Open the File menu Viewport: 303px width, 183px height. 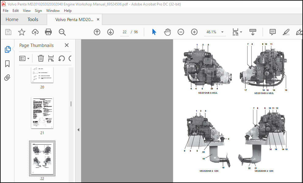click(x=6, y=11)
